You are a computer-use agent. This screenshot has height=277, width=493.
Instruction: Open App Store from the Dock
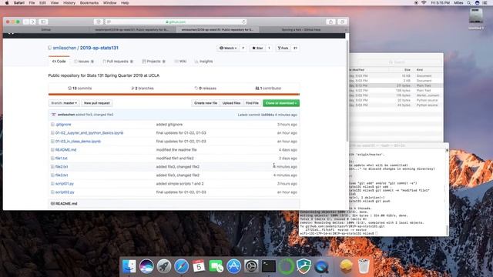233,266
